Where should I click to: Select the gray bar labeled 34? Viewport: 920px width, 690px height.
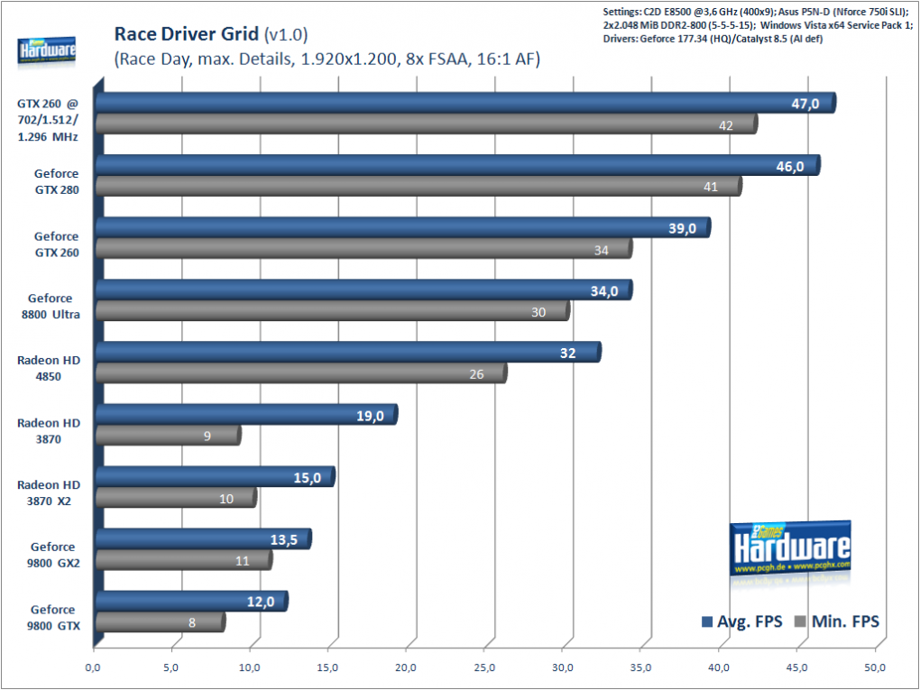364,249
